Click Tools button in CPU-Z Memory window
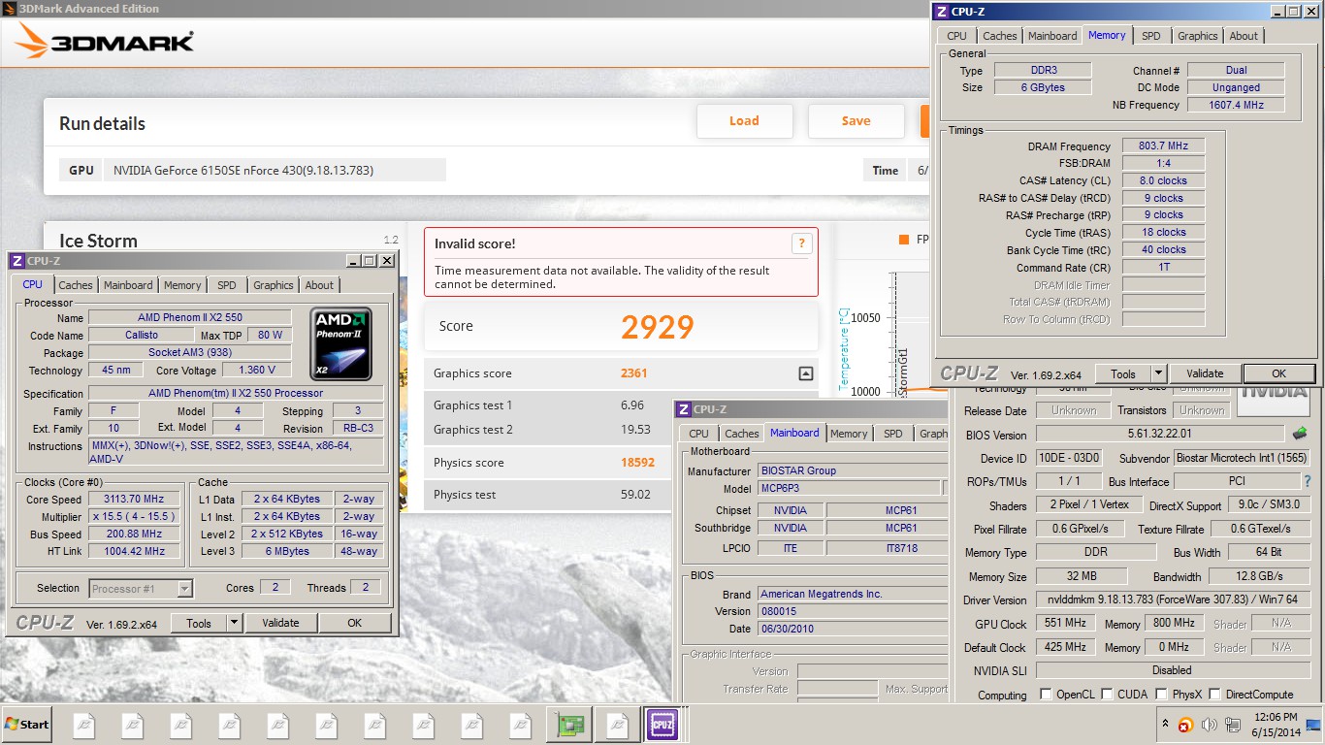1325x745 pixels. (1123, 373)
